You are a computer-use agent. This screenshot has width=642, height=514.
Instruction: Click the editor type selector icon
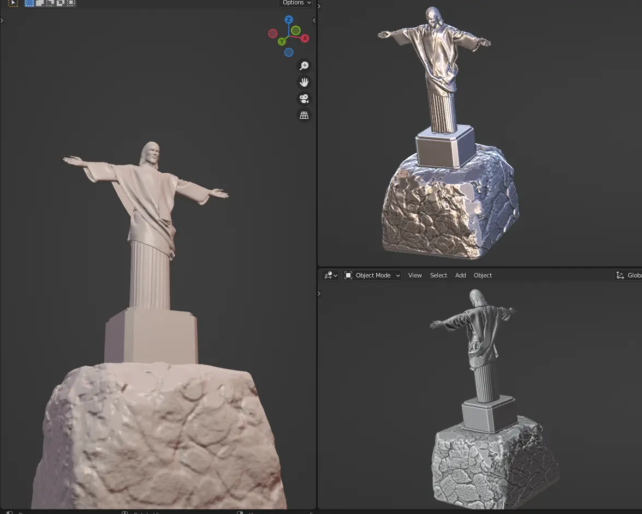coord(329,275)
